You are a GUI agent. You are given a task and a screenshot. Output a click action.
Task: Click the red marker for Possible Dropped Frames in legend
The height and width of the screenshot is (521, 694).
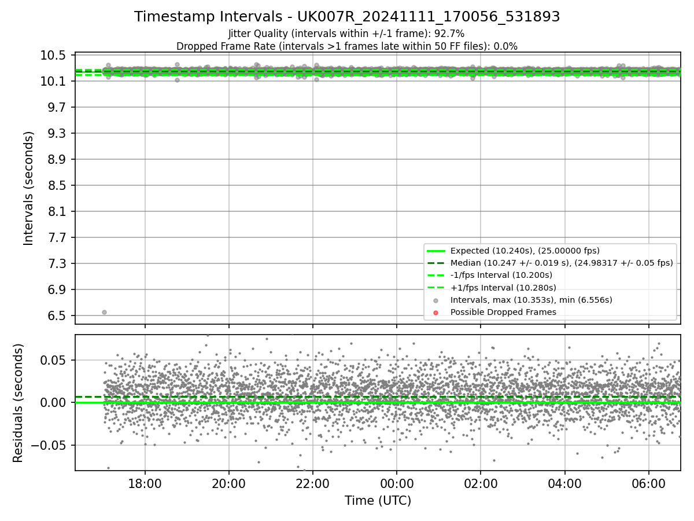(x=436, y=313)
